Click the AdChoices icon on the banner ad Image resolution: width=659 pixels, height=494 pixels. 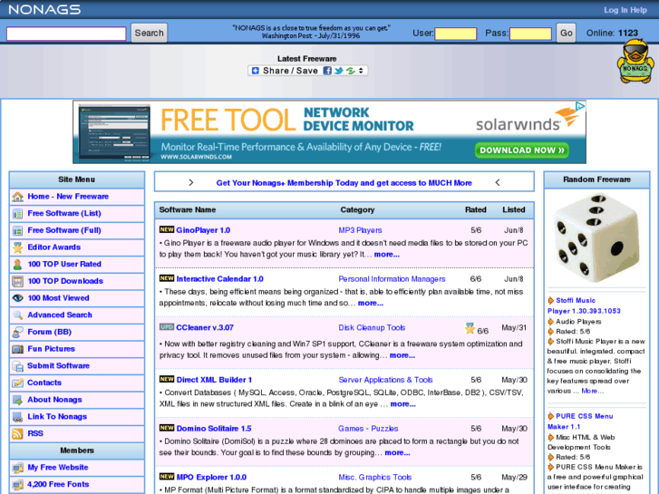[580, 106]
